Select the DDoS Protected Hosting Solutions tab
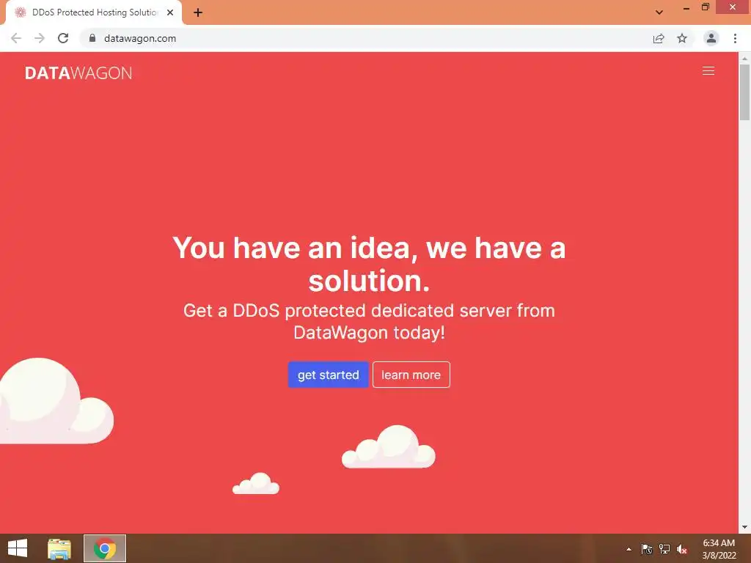This screenshot has height=563, width=751. (x=94, y=12)
